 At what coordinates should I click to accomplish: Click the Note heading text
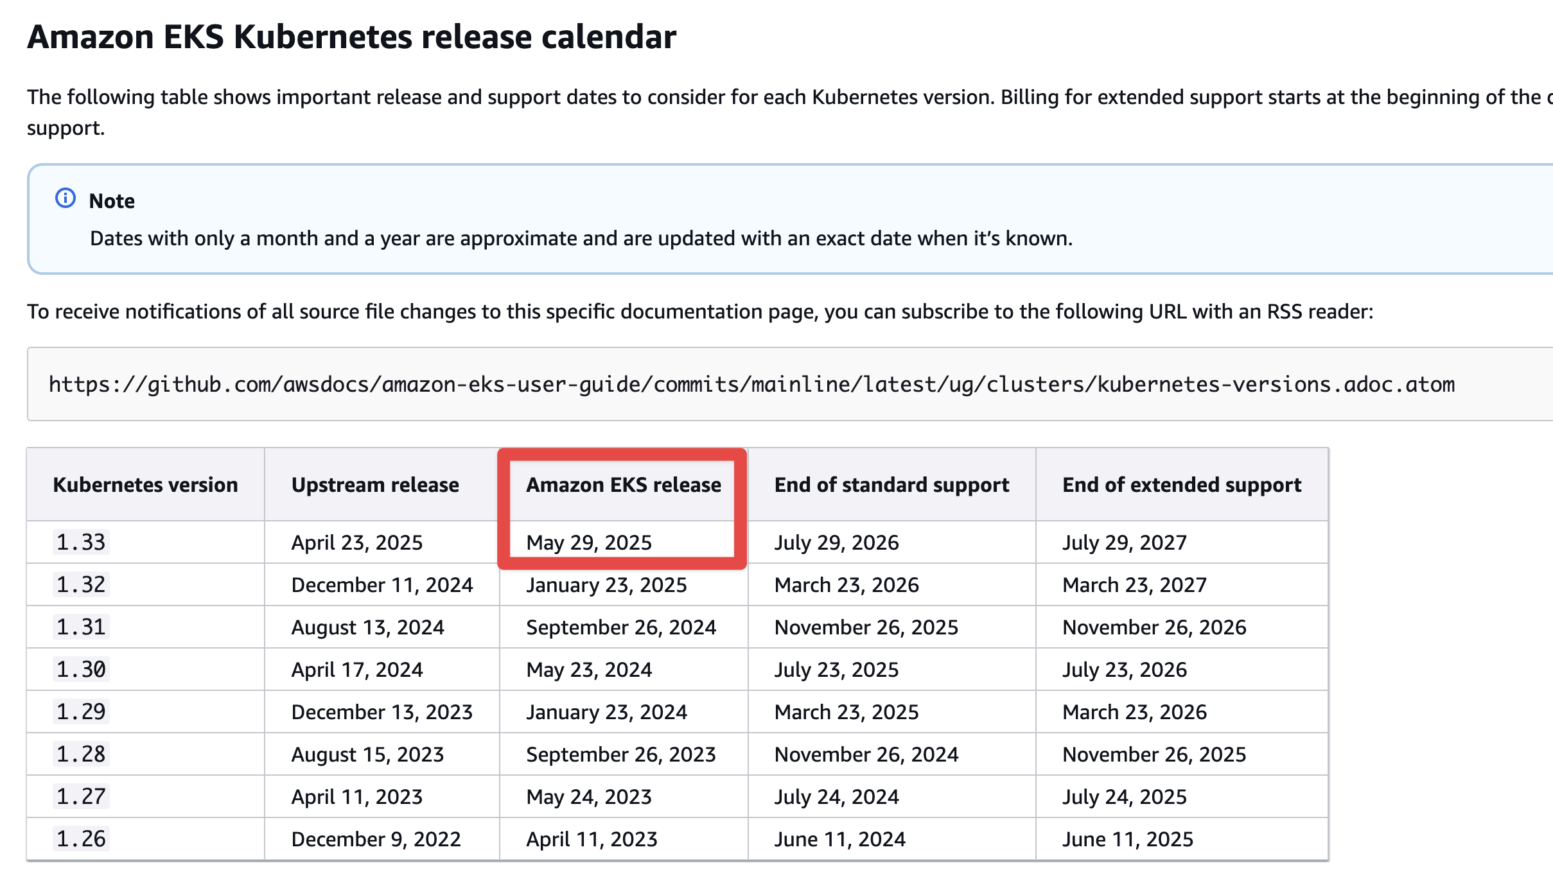coord(112,201)
